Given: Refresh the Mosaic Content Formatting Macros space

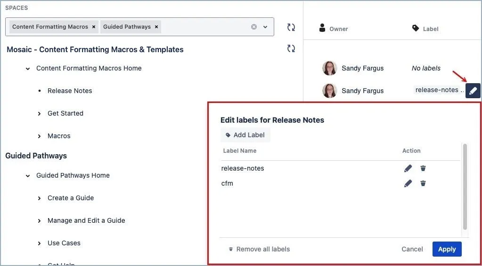Looking at the screenshot, I should click(x=291, y=48).
